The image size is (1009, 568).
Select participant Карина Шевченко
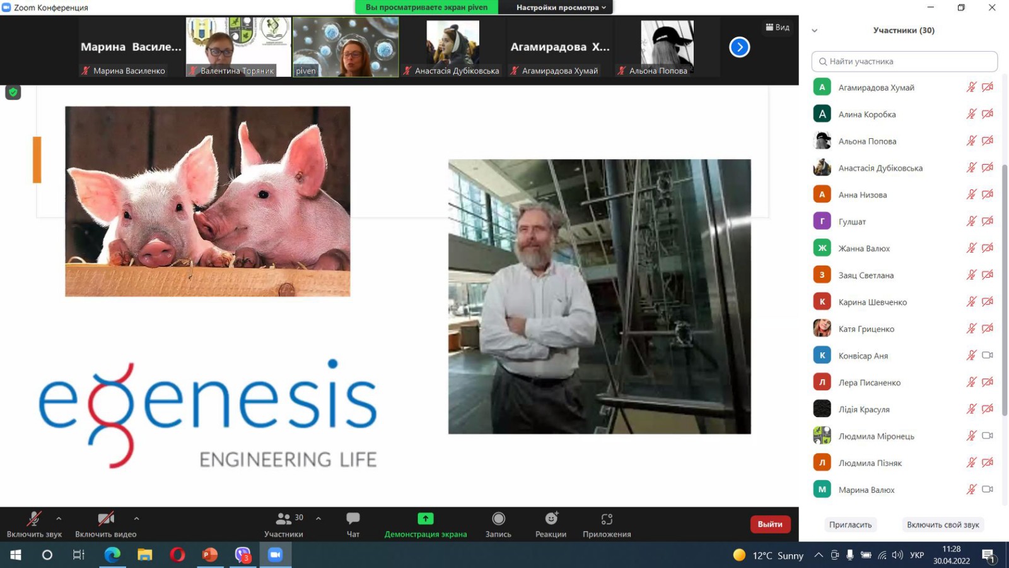pos(904,302)
